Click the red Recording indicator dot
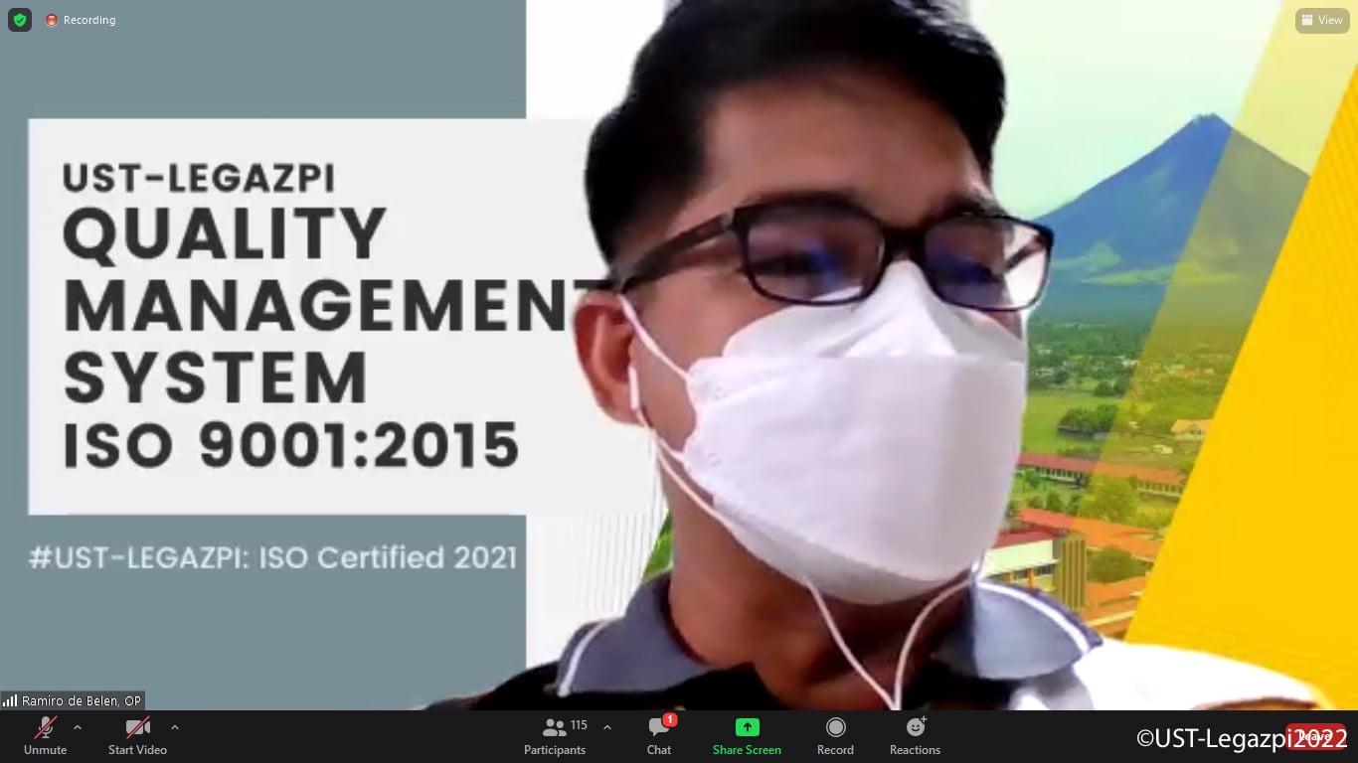The height and width of the screenshot is (763, 1358). pyautogui.click(x=52, y=20)
